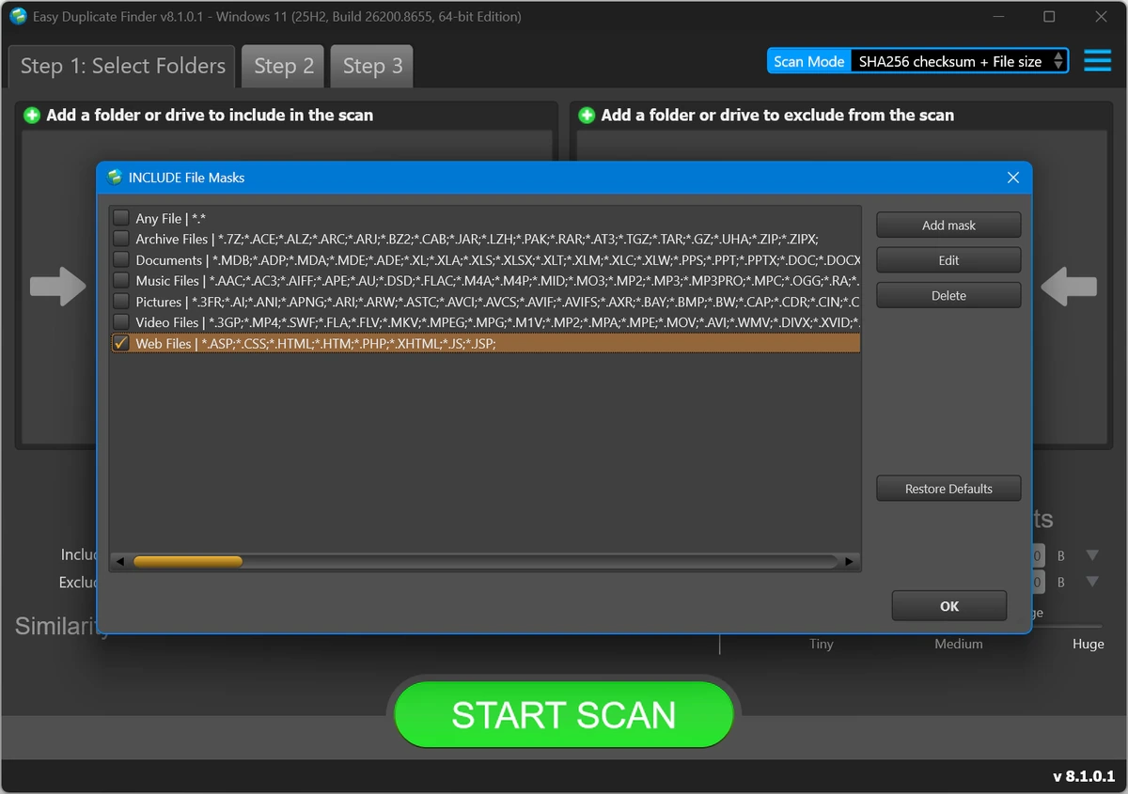1128x794 pixels.
Task: Enable the Music Files mask
Action: (121, 280)
